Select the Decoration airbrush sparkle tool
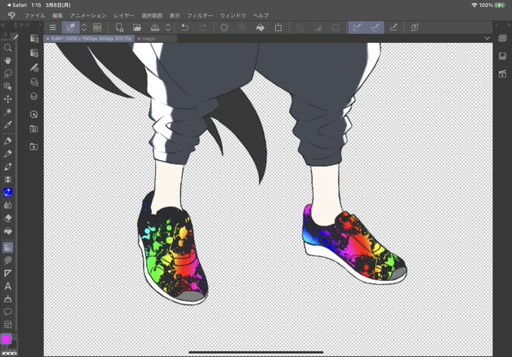Viewport: 512px width, 357px height. coord(8,180)
